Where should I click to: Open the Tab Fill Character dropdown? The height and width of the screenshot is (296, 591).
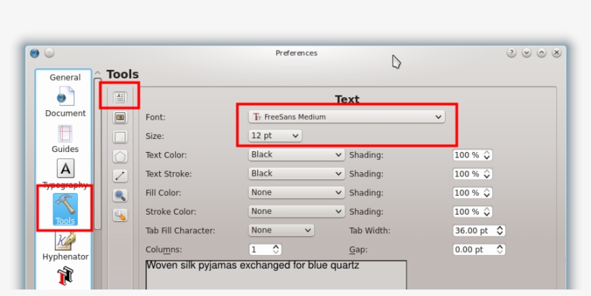[281, 230]
